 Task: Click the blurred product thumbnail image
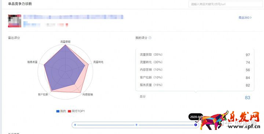[x=15, y=21]
